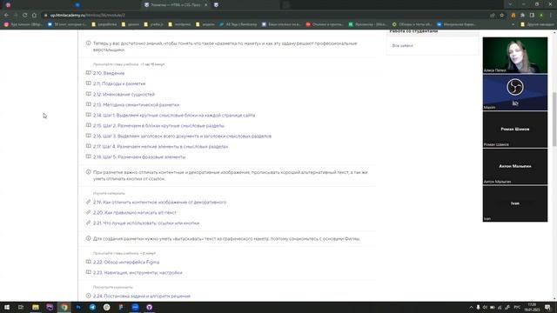Open 2.23 Навигация, инструменты, настройки
The image size is (557, 313).
pyautogui.click(x=138, y=272)
